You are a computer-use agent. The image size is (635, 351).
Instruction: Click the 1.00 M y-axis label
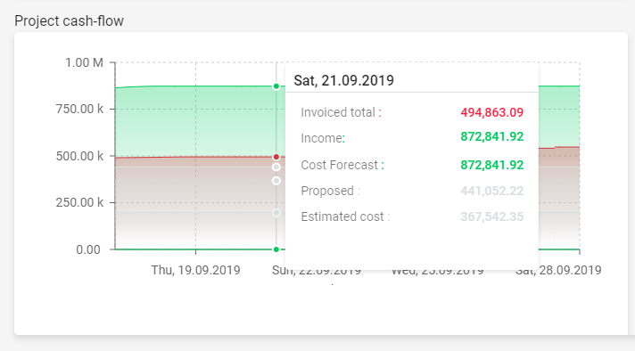(84, 62)
